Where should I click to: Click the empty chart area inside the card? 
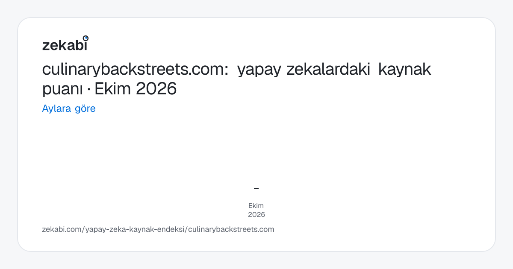click(x=256, y=149)
